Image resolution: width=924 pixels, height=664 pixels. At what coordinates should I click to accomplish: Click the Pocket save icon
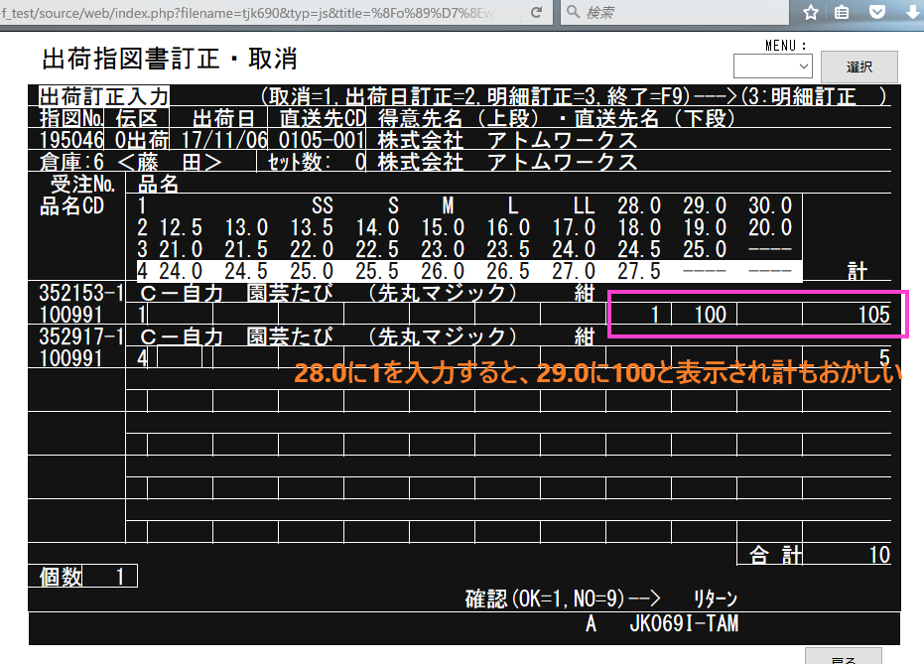pyautogui.click(x=876, y=13)
